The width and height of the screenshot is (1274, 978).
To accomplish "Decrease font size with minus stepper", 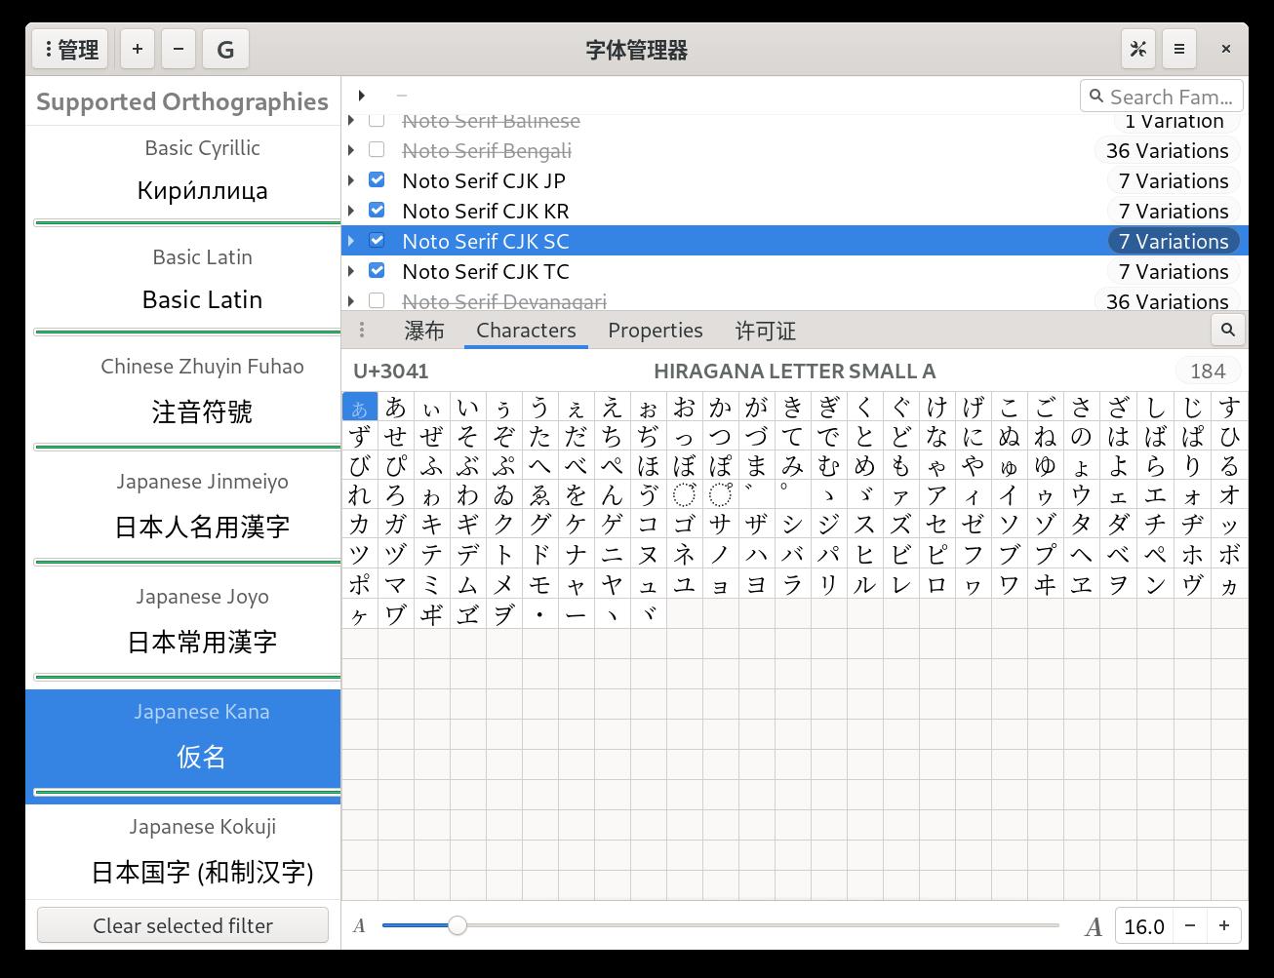I will click(1189, 925).
